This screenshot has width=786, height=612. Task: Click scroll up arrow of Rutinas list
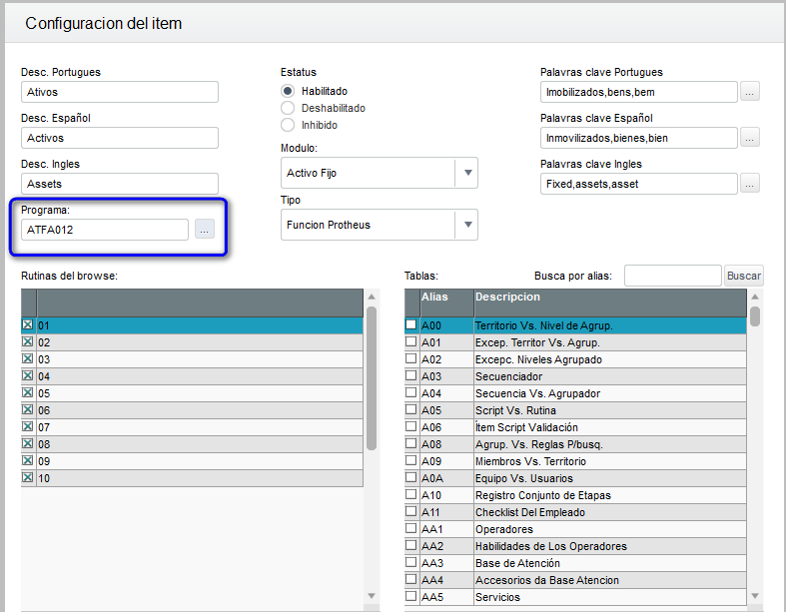[372, 297]
